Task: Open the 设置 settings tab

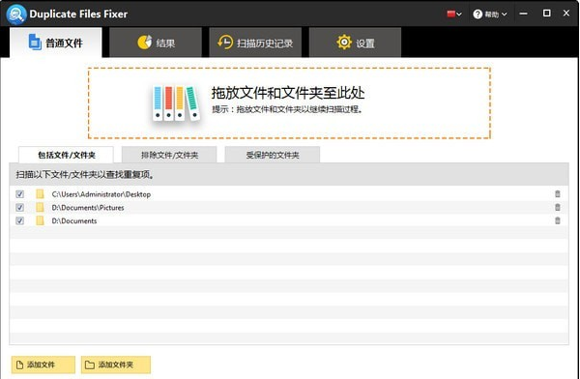Action: tap(355, 43)
